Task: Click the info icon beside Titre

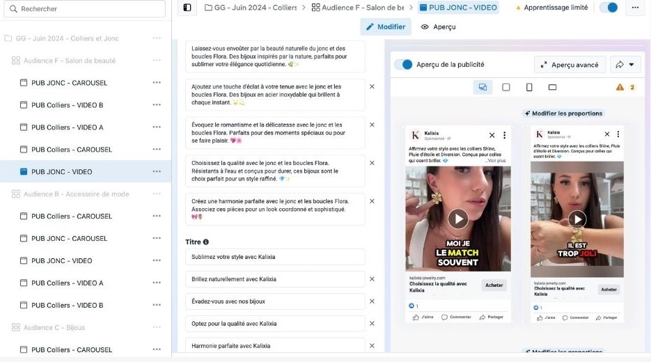Action: coord(206,242)
